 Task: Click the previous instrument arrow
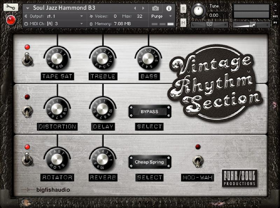[135, 9]
